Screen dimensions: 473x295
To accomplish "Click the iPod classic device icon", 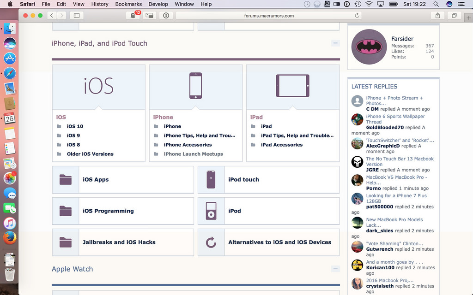I will point(211,211).
